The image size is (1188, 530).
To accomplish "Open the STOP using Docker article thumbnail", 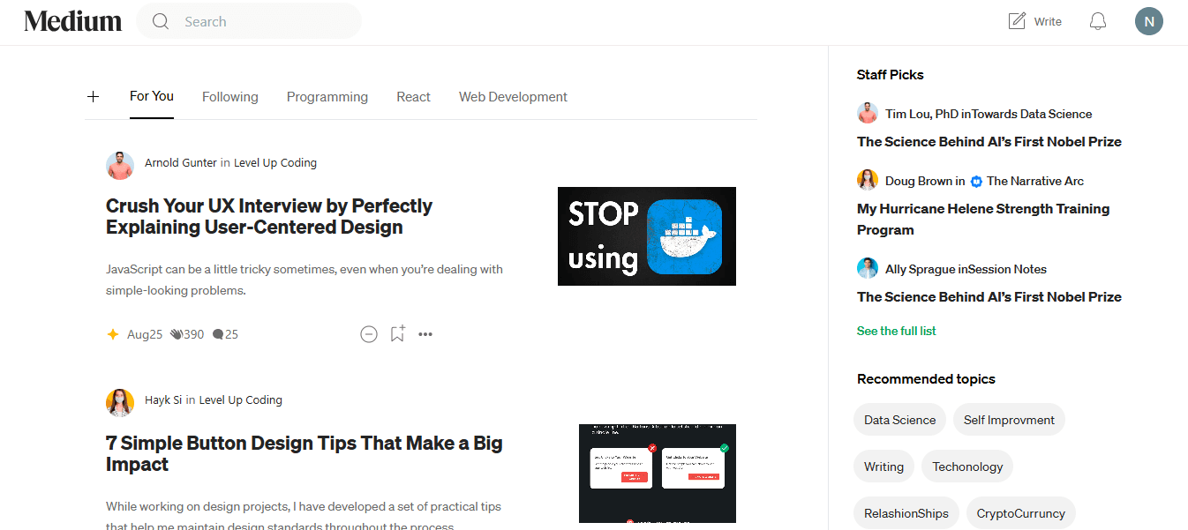I will [x=646, y=235].
